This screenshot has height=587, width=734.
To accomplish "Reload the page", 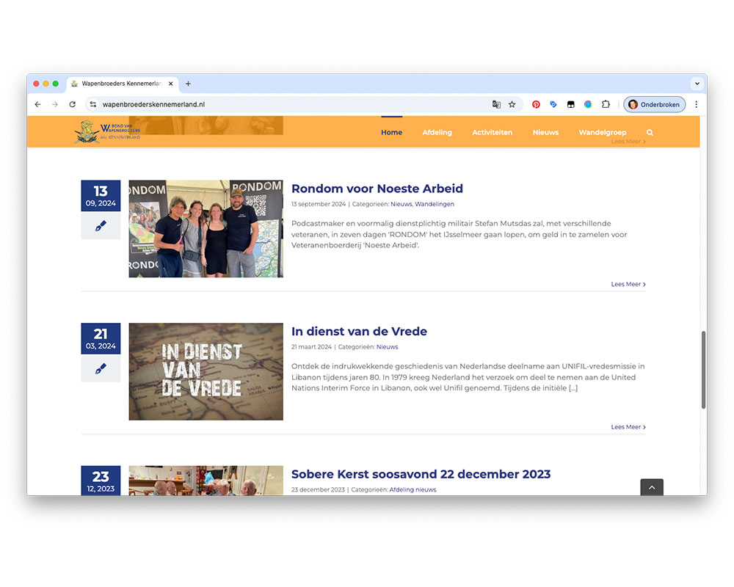I will (72, 104).
